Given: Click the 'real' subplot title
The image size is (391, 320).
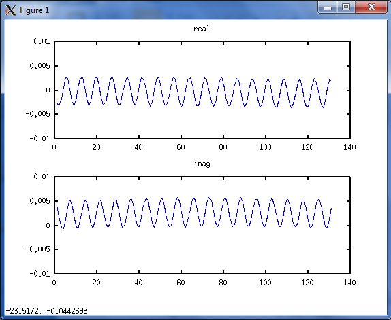Looking at the screenshot, I should (202, 29).
